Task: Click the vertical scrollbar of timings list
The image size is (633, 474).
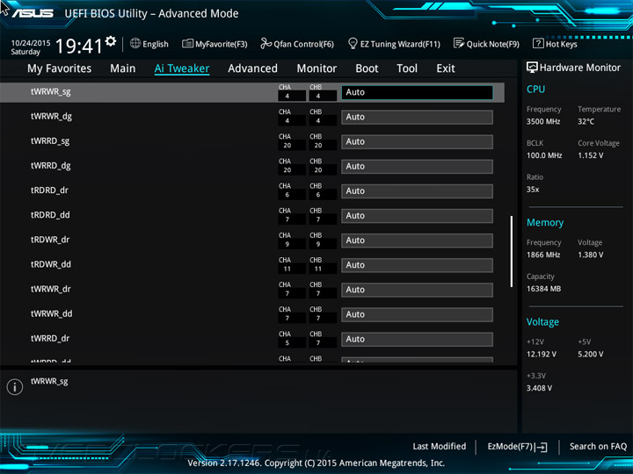Action: click(x=512, y=252)
